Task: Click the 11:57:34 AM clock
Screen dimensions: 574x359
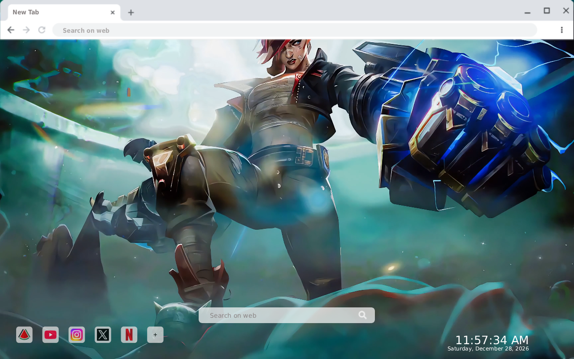Action: click(x=492, y=340)
